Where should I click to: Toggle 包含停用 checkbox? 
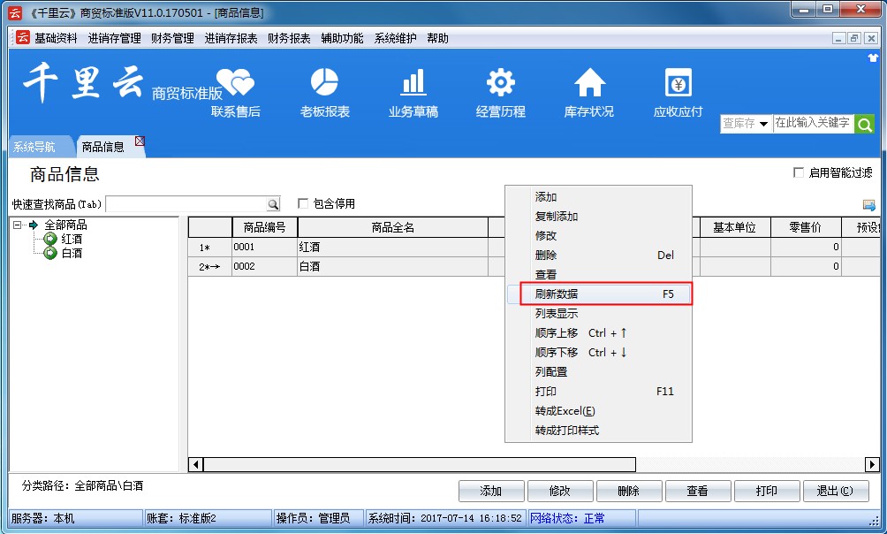[x=303, y=204]
